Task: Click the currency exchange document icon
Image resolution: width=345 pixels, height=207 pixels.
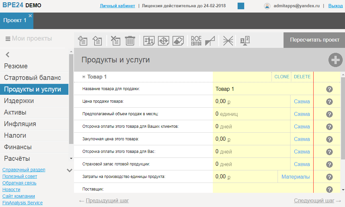Action: [x=163, y=41]
